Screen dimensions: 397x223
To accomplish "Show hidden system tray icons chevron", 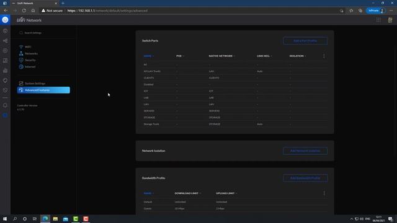I will coord(352,219).
